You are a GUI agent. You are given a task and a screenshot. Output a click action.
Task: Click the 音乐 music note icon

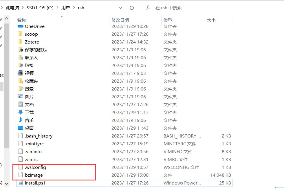[20, 120]
